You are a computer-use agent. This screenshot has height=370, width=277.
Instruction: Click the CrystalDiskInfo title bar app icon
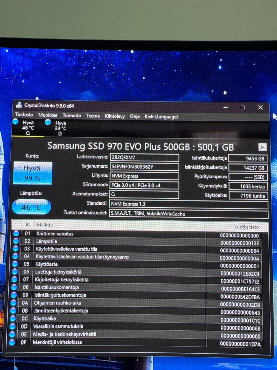click(19, 105)
